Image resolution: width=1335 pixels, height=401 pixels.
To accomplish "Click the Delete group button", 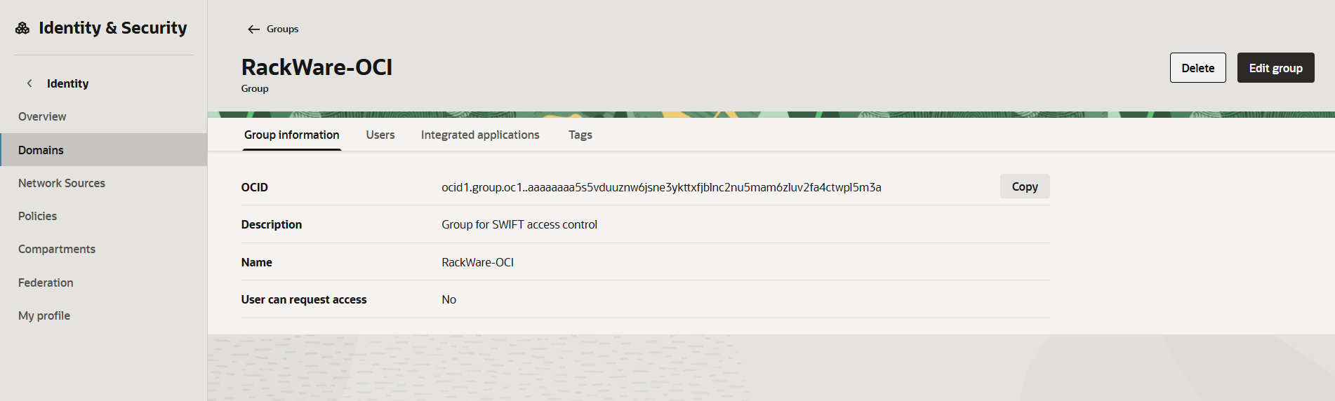I will (x=1197, y=68).
